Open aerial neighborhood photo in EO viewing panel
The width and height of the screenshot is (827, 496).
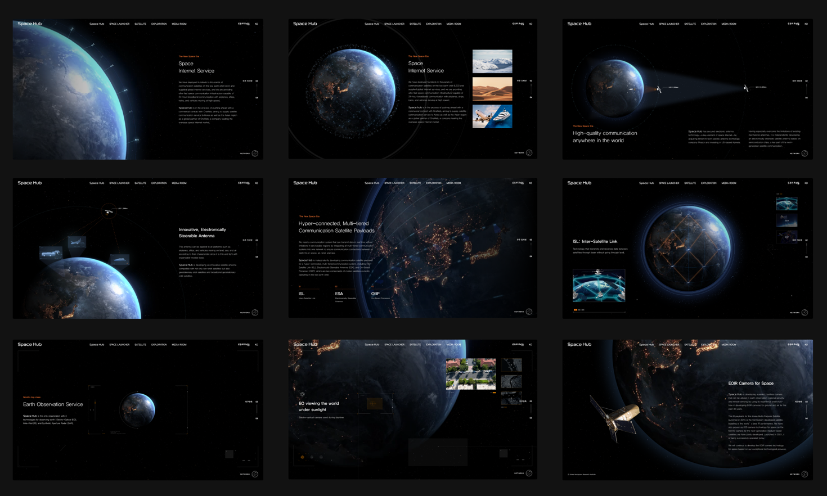point(471,374)
